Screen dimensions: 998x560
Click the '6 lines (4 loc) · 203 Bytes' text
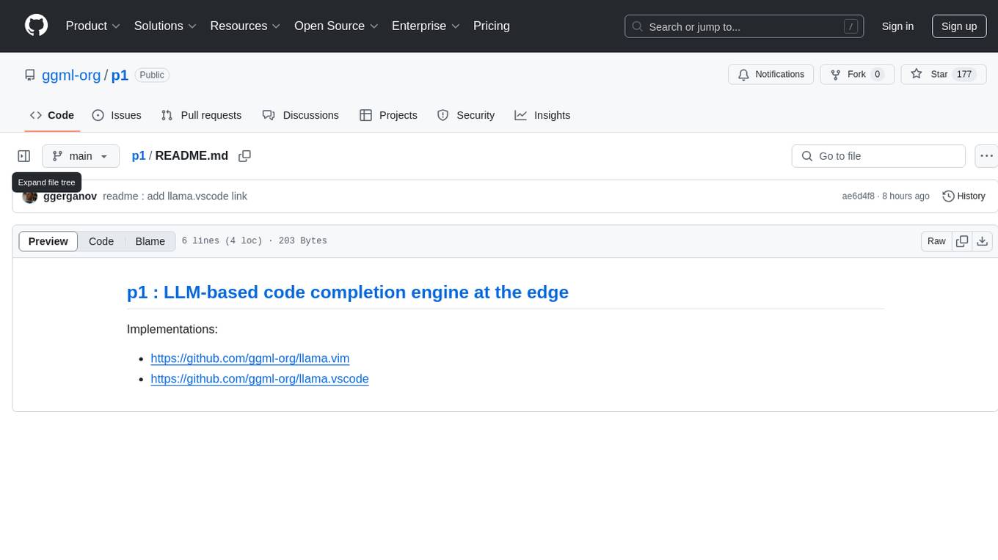coord(255,241)
